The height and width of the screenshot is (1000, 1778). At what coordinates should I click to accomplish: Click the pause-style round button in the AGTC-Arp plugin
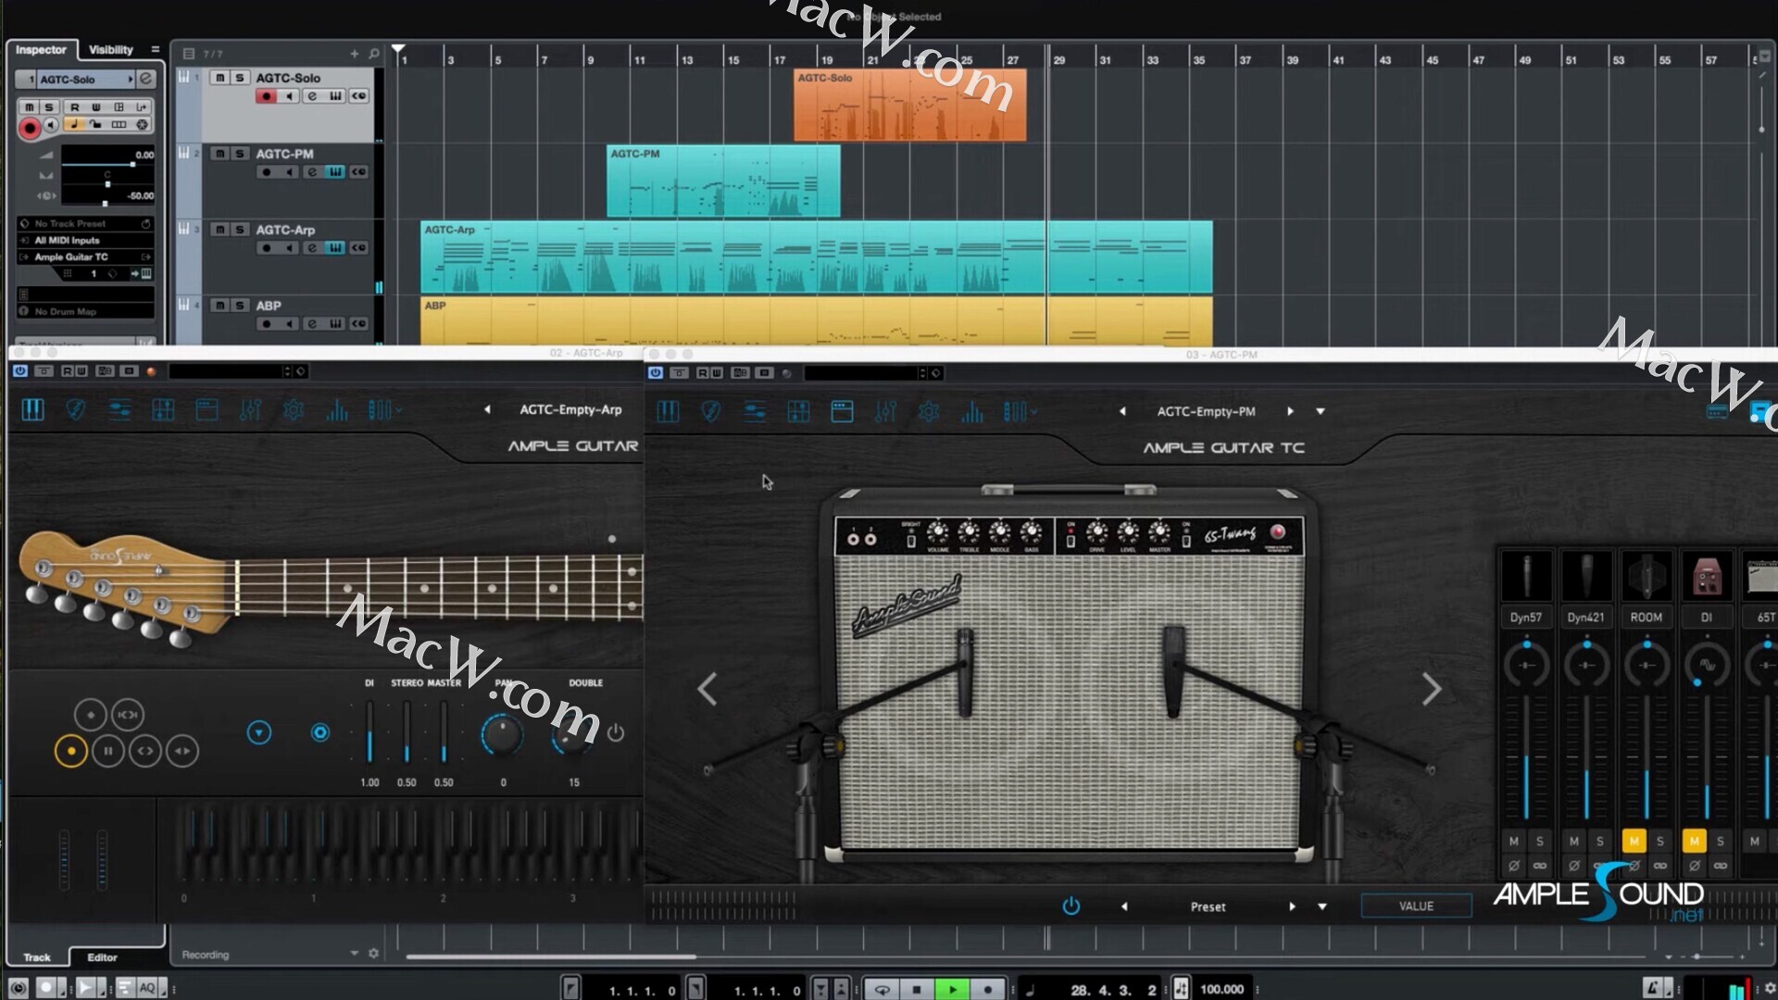pos(107,751)
